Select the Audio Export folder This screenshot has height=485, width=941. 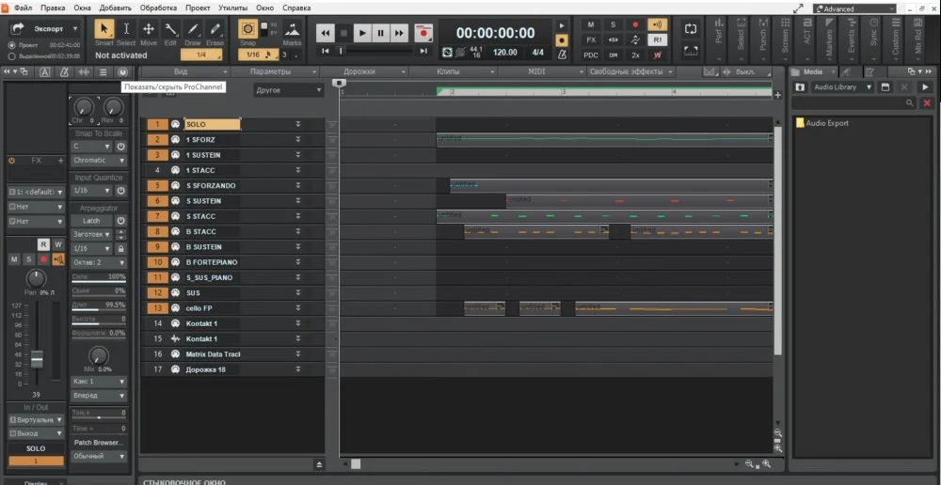[826, 123]
